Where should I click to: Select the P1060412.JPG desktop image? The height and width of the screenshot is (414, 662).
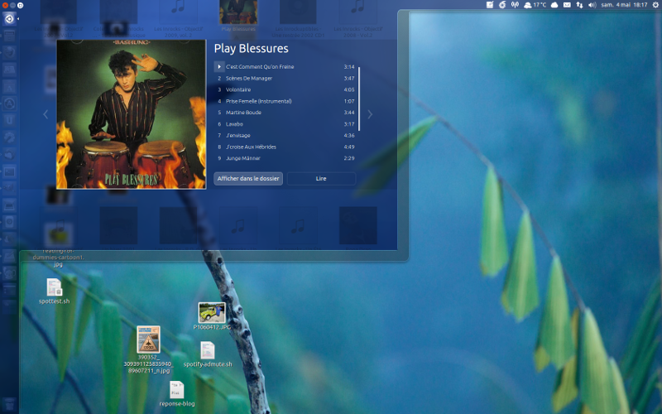[x=212, y=316]
